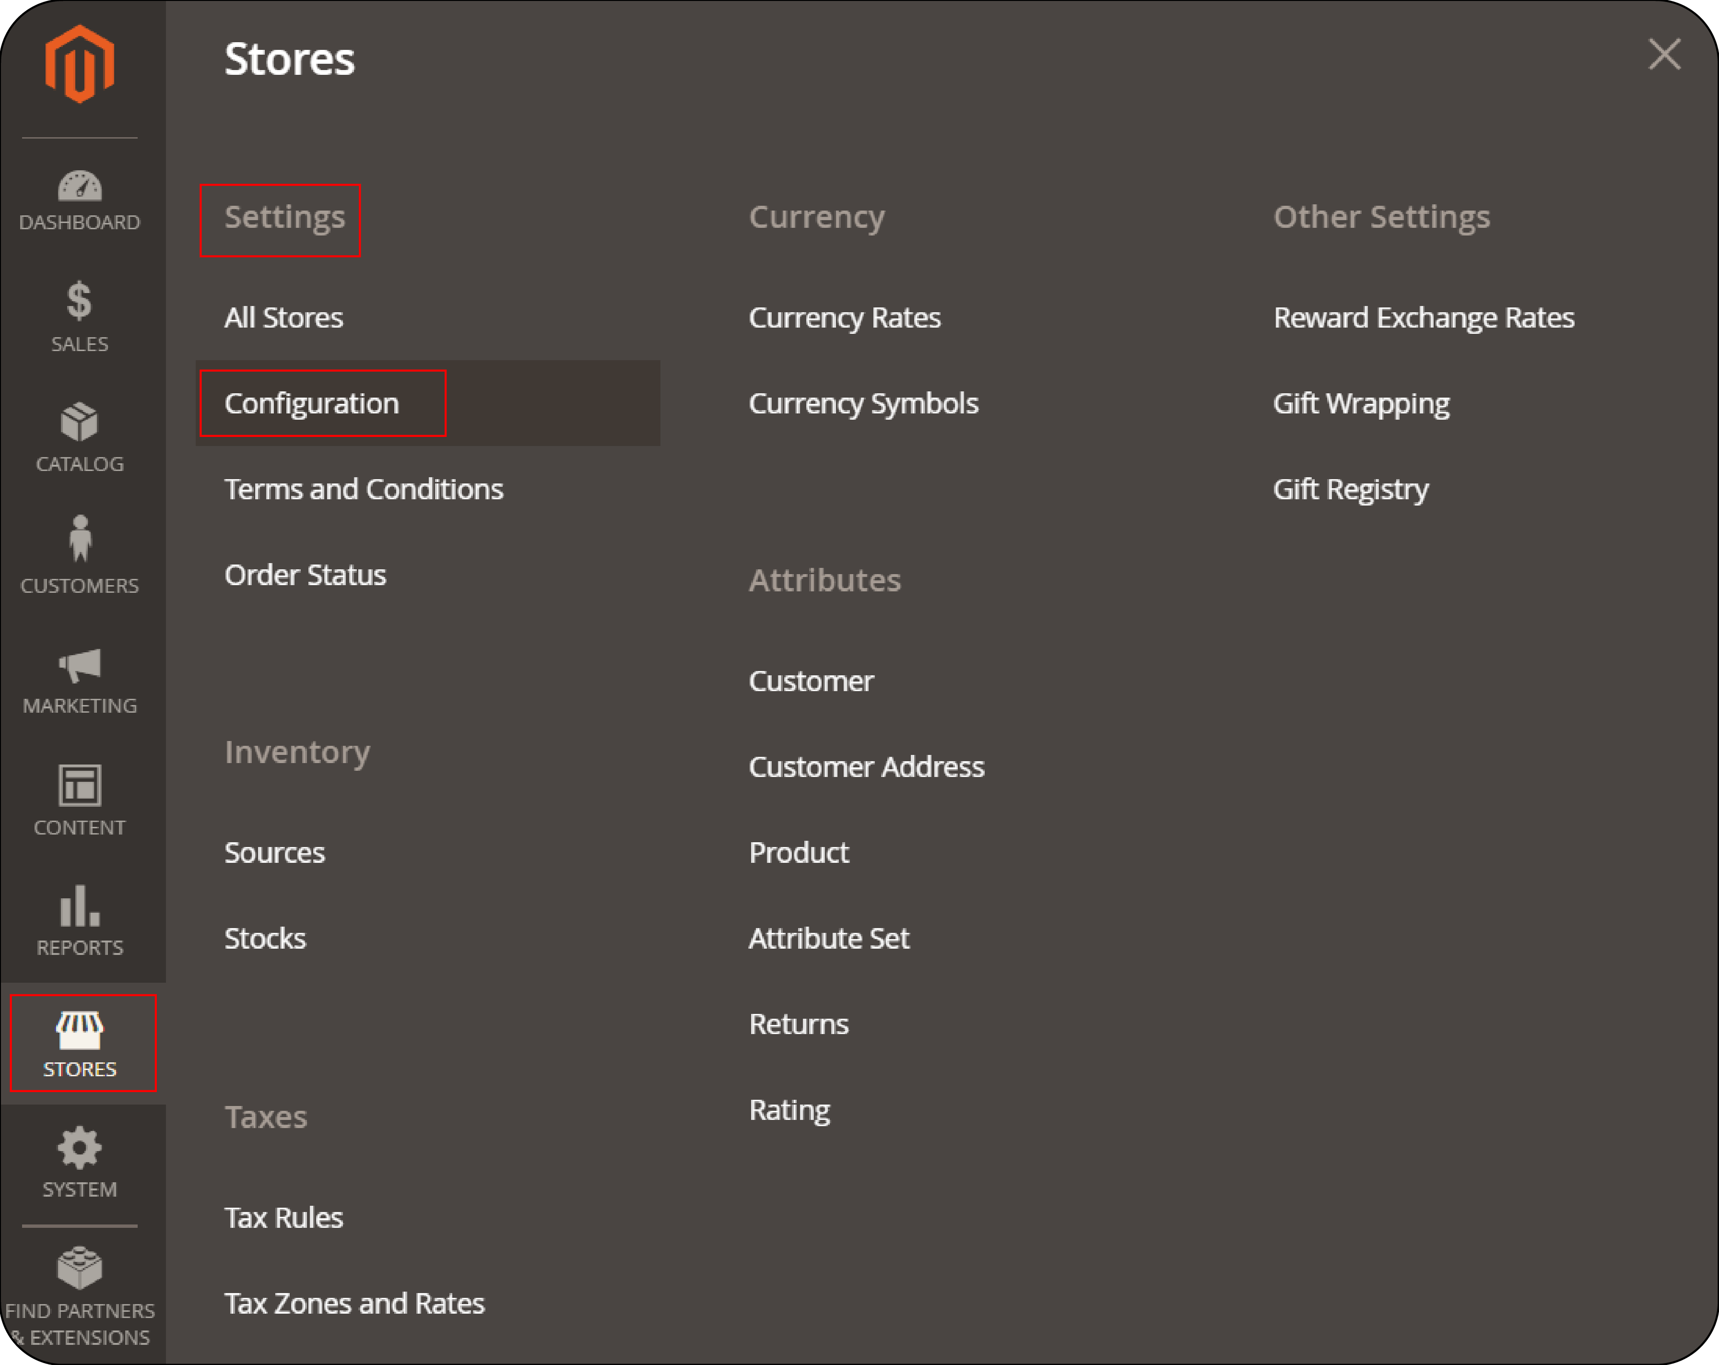The image size is (1719, 1365).
Task: Expand the Attributes section
Action: coord(824,578)
